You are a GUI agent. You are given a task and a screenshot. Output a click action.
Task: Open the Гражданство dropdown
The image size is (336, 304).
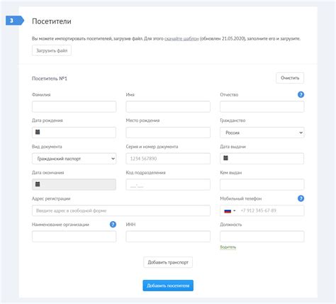pos(262,133)
